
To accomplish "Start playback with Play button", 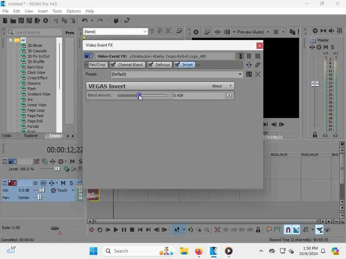I will [x=116, y=230].
